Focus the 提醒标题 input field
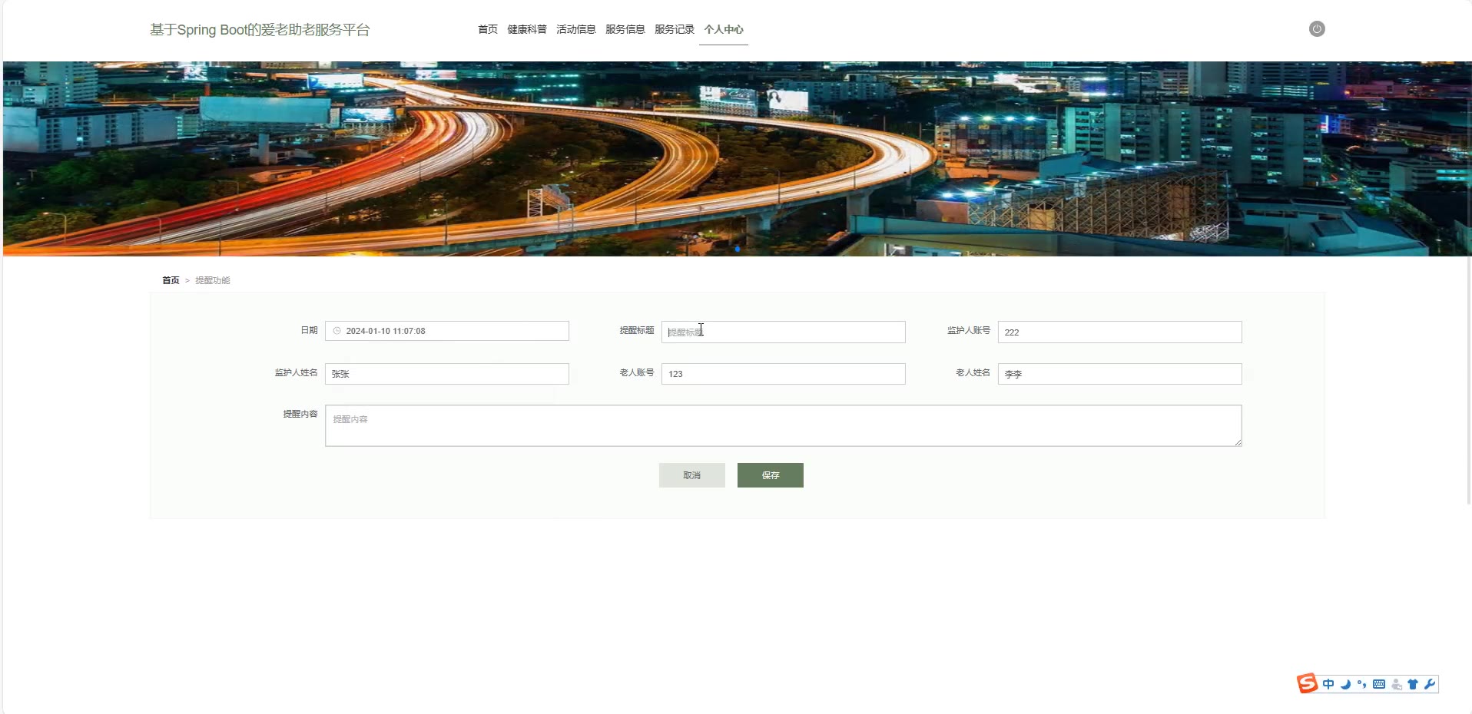1472x714 pixels. coord(784,332)
